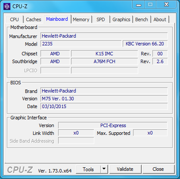Go to the Memory tab
Screen dimensions: 180x179
tap(81, 19)
